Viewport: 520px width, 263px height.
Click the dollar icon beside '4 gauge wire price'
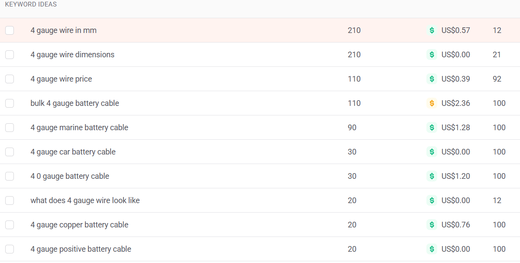432,79
